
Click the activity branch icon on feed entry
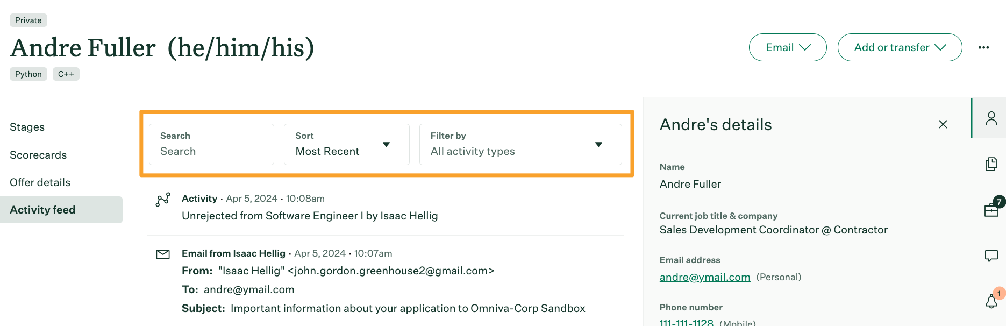163,200
